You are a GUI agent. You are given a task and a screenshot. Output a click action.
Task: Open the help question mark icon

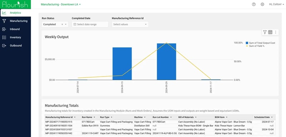254,4
